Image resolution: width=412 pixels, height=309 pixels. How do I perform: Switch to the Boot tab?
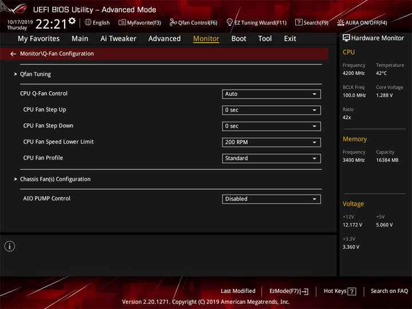[239, 39]
